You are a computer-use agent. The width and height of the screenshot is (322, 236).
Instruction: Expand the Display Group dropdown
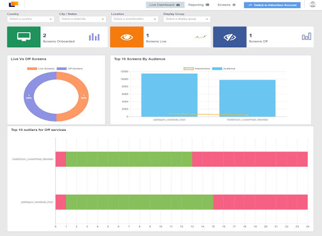tap(187, 19)
